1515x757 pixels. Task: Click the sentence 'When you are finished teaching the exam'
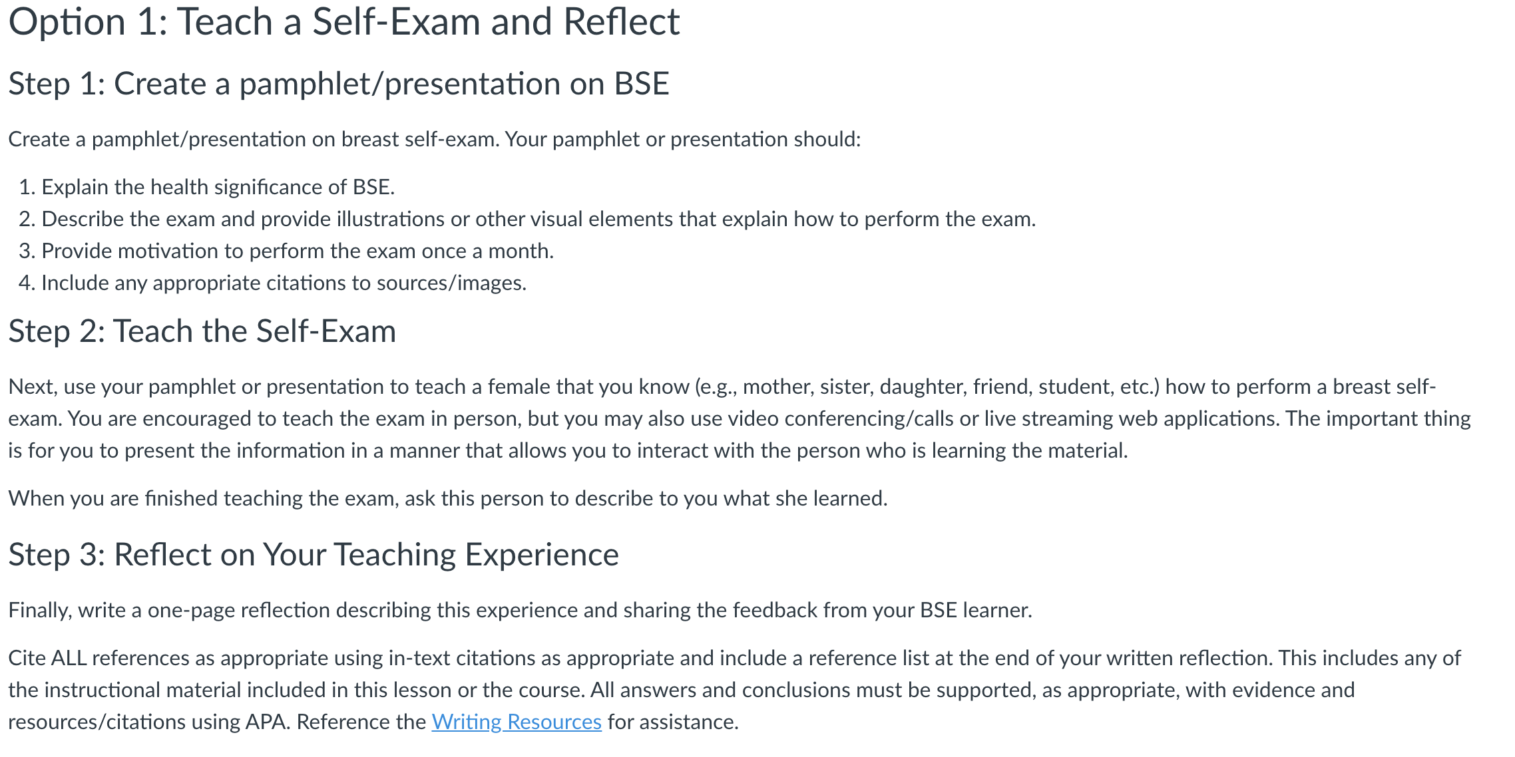[448, 498]
